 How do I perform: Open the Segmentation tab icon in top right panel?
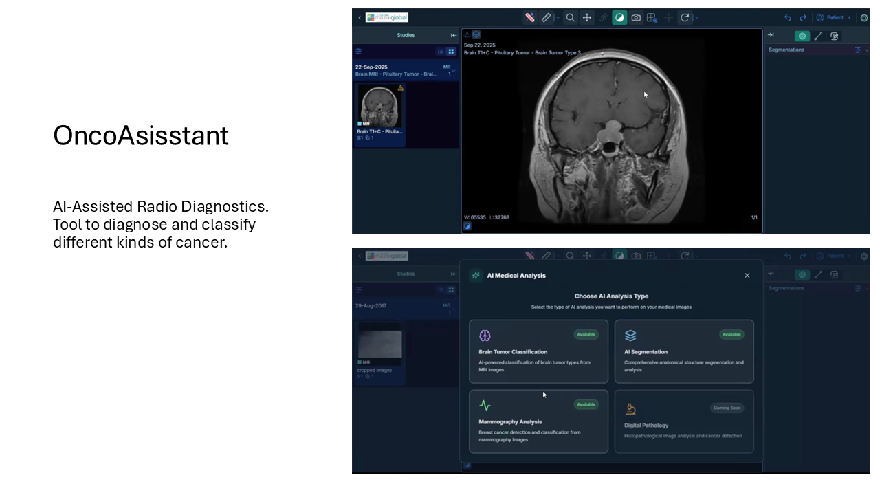pos(802,36)
